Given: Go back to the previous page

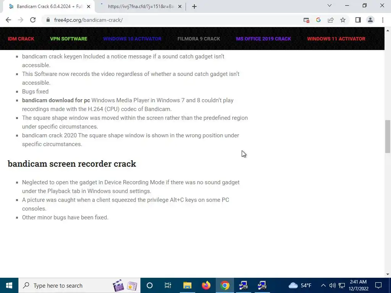Looking at the screenshot, I should (8, 20).
